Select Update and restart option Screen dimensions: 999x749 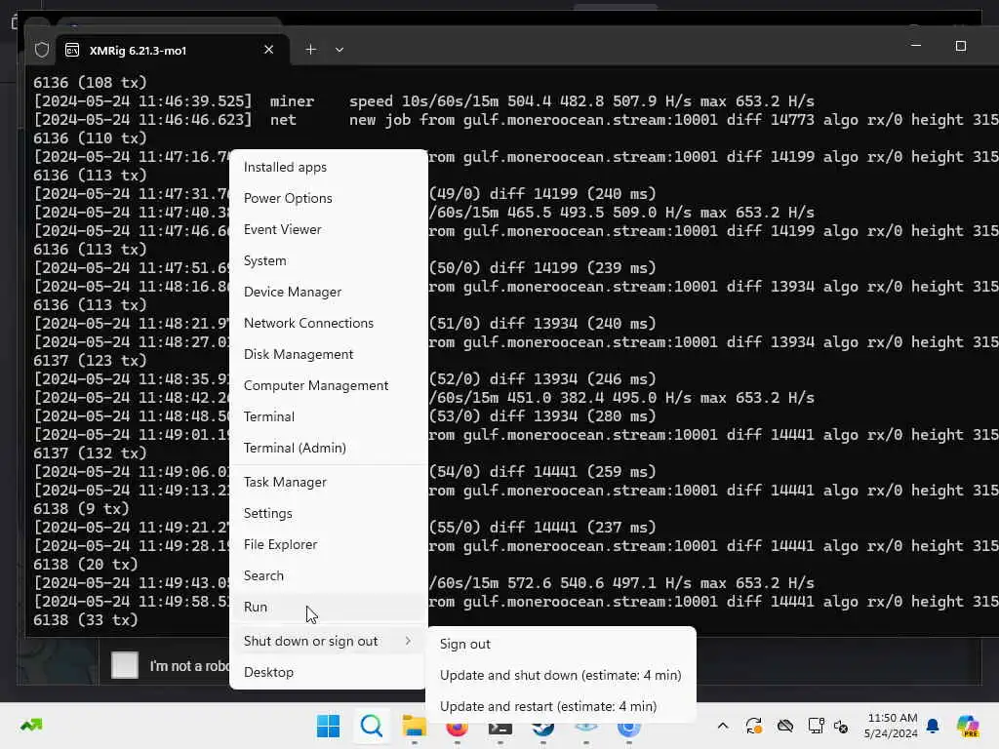(x=561, y=706)
